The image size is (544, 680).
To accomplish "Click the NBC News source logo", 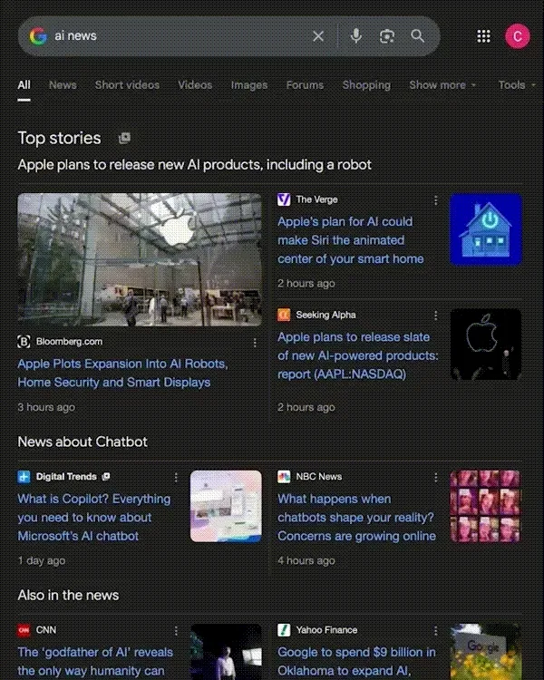I will [284, 477].
